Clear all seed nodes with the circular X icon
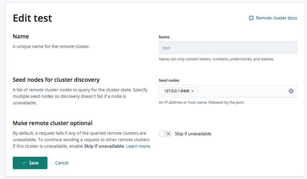This screenshot has width=307, height=179. [x=291, y=91]
